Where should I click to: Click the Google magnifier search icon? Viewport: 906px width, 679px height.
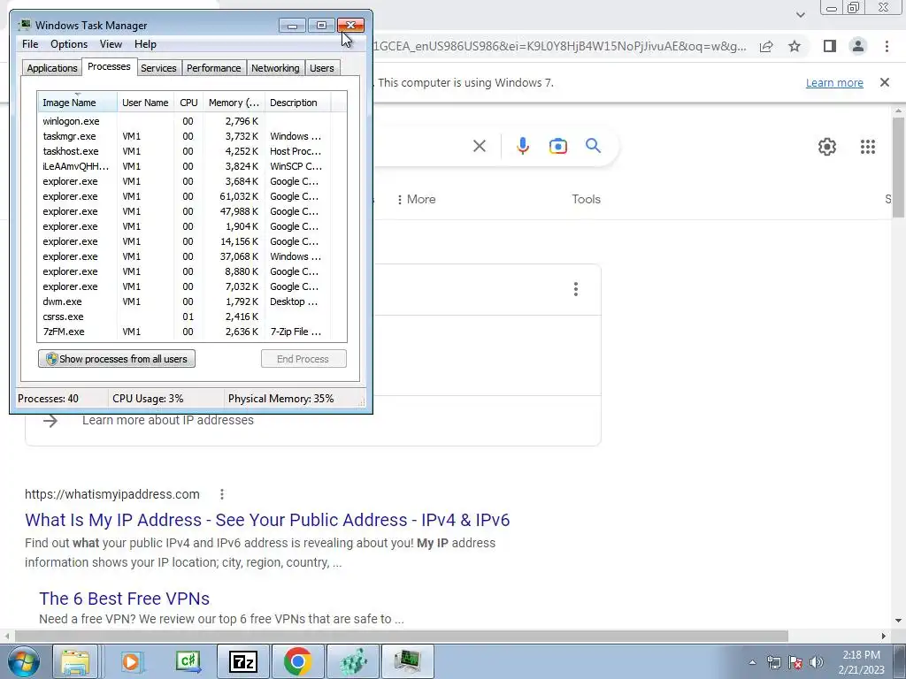[593, 146]
